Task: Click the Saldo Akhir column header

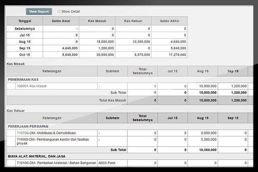Action: point(169,21)
